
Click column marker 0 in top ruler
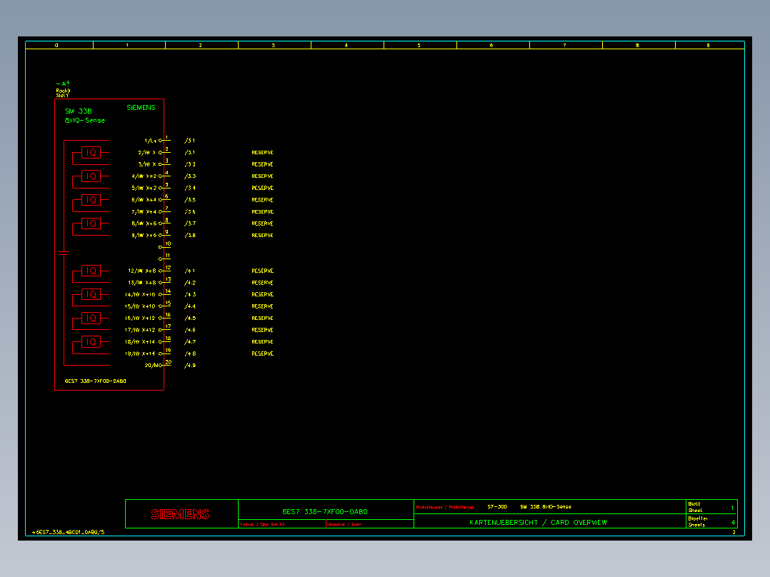tap(56, 45)
